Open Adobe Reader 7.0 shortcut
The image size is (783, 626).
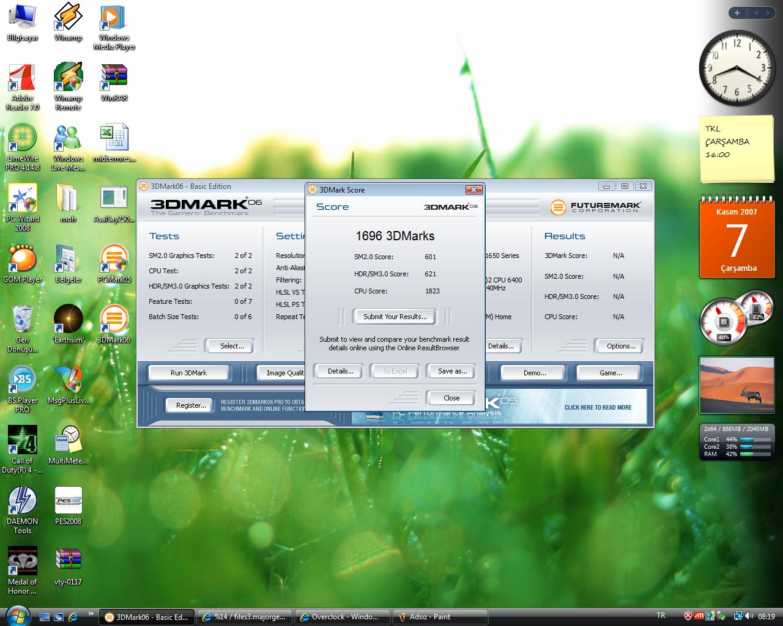pyautogui.click(x=22, y=87)
